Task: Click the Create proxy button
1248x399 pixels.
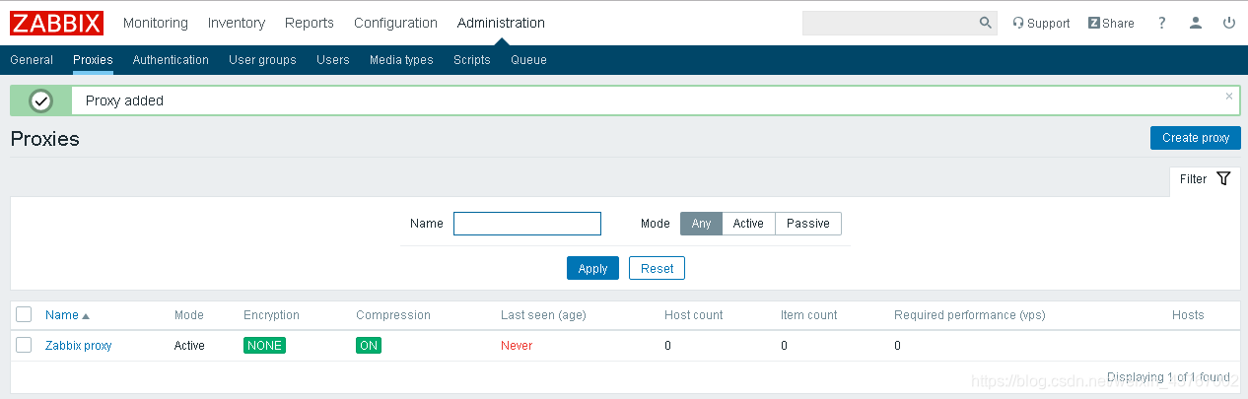Action: [x=1196, y=138]
